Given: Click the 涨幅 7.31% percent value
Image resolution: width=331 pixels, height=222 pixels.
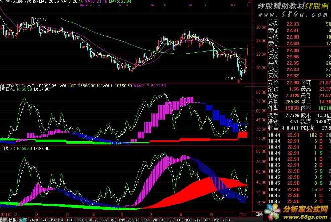Looking at the screenshot, I should tap(292, 95).
